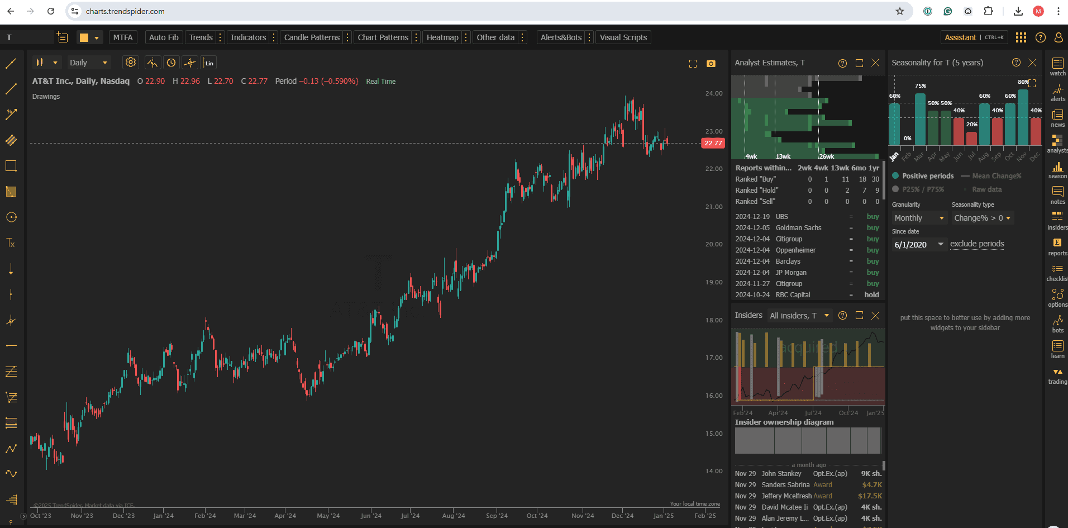
Task: Toggle linear scale with the Lin button
Action: pyautogui.click(x=209, y=63)
